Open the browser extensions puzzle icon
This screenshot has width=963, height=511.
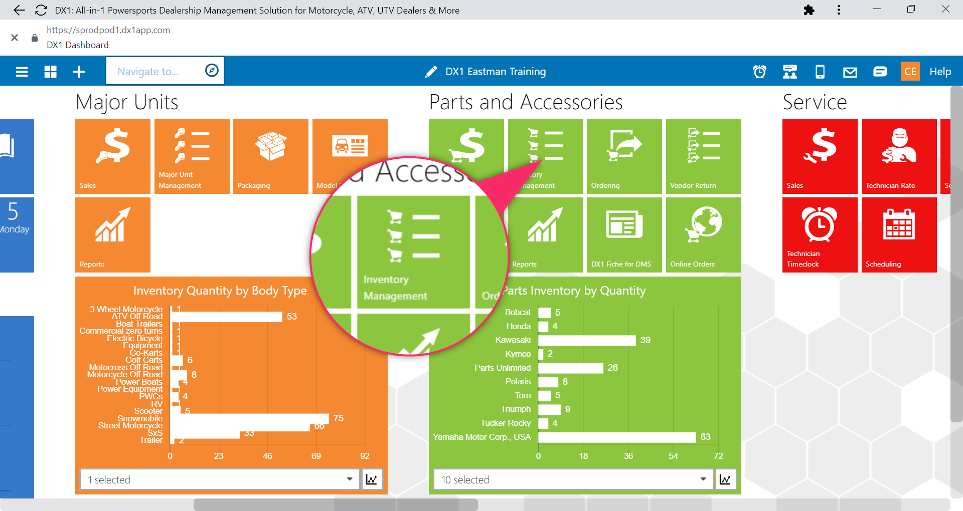point(809,10)
